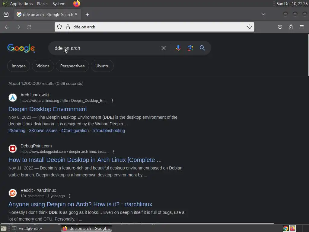Open 'Deepin Desktop Environment' result
This screenshot has width=309, height=232.
48,109
